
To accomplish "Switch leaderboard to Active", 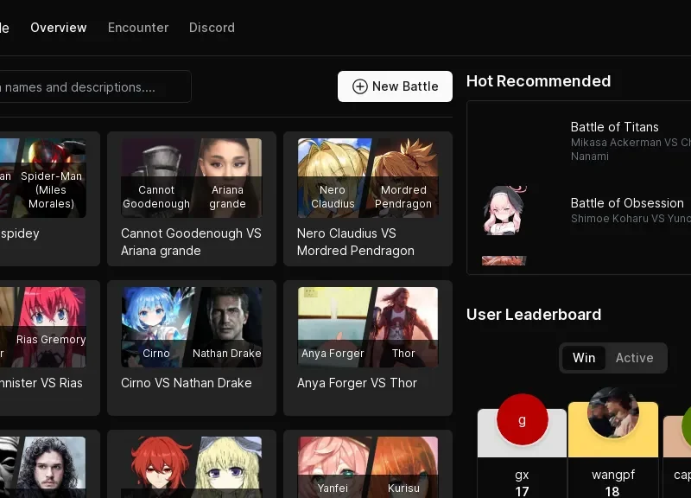I will [635, 358].
